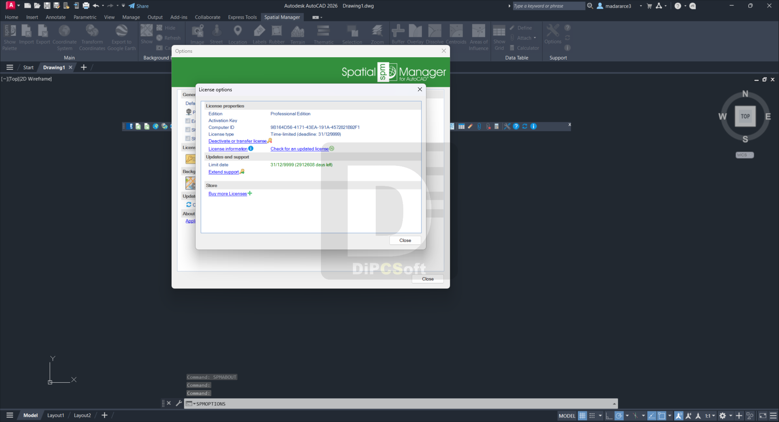Click the TOP face of the ViewCube

tap(745, 116)
